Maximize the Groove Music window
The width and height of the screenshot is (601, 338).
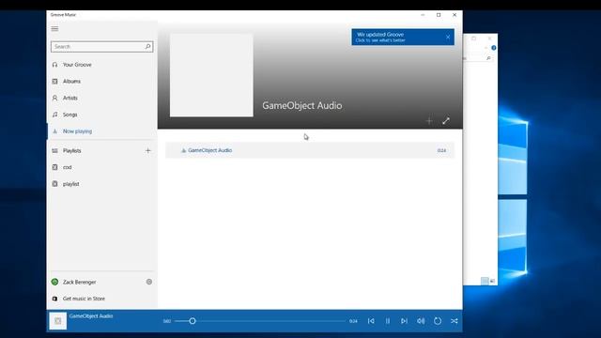tap(439, 15)
